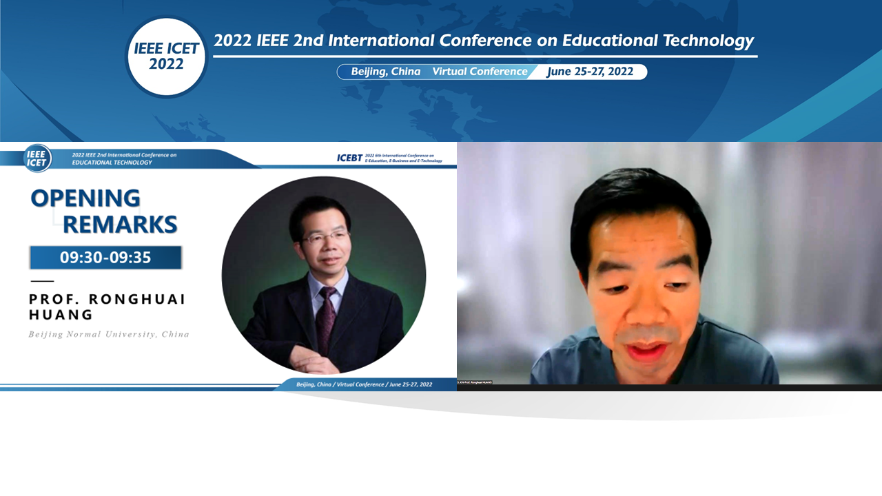The height and width of the screenshot is (496, 882).
Task: Click the 'PROF. RONGHUAI HUANG' name text
Action: [x=107, y=307]
